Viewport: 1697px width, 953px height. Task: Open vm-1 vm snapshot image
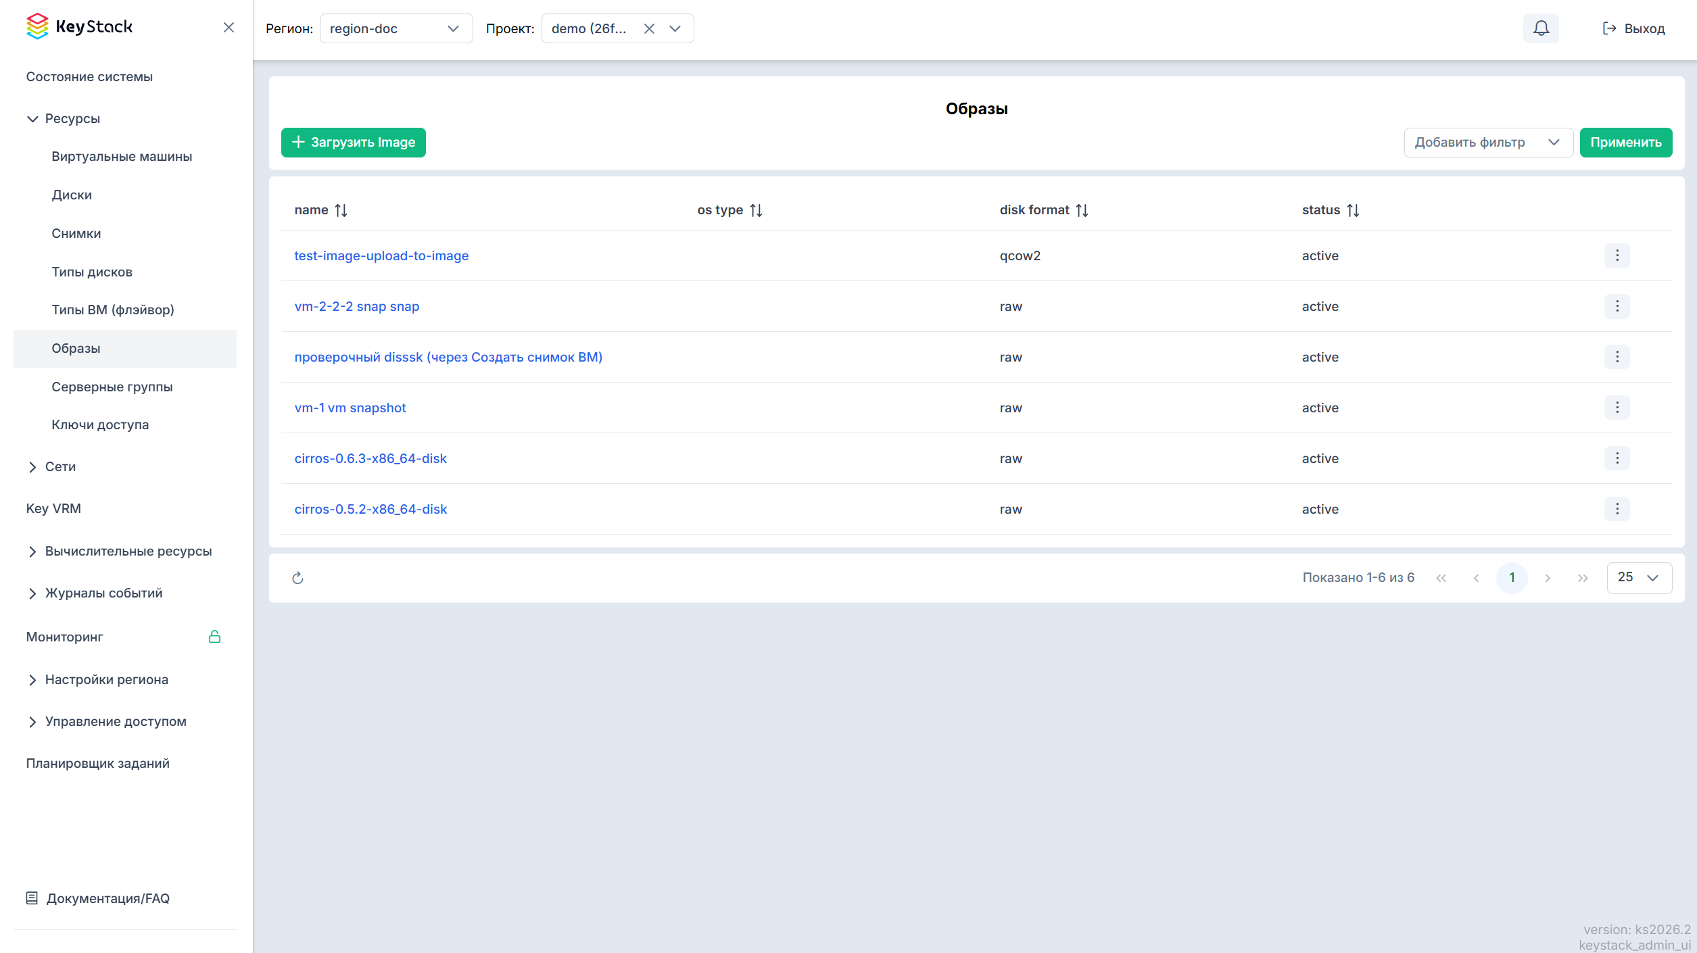pos(350,408)
